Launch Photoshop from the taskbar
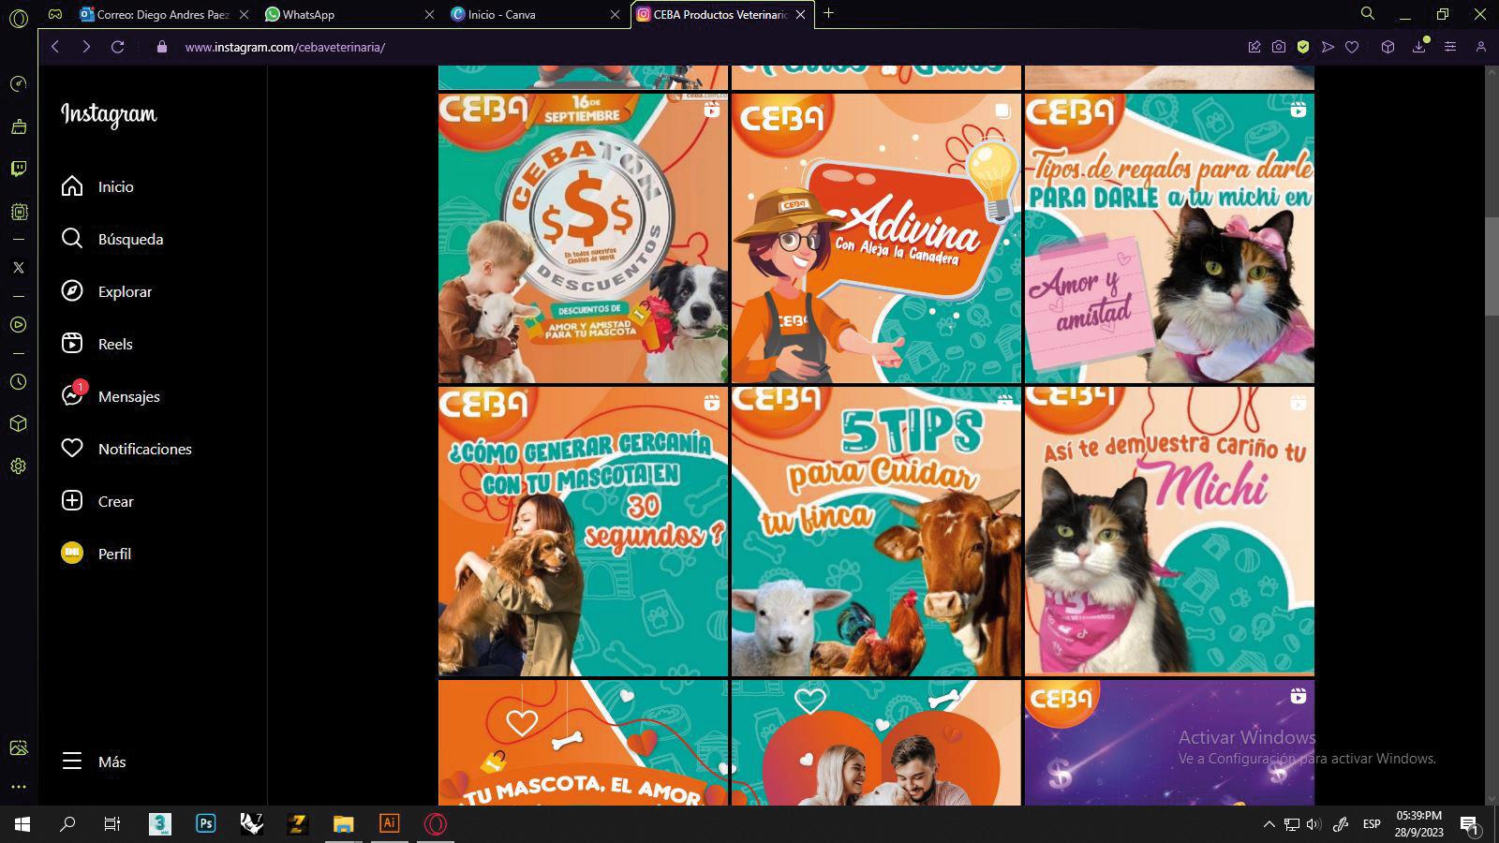Viewport: 1499px width, 843px height. [x=206, y=824]
